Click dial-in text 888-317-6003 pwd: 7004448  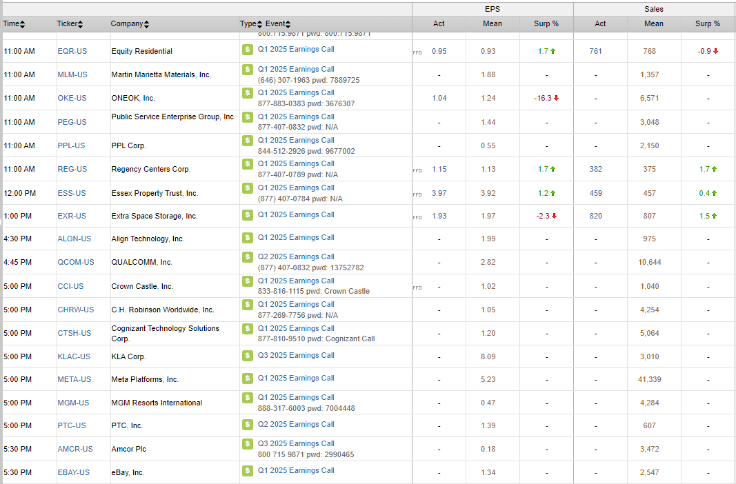(306, 408)
